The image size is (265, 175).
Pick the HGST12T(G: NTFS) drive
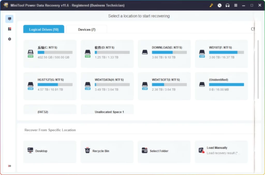[50, 86]
